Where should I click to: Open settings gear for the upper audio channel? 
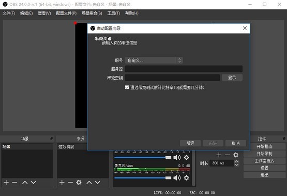tap(186, 157)
